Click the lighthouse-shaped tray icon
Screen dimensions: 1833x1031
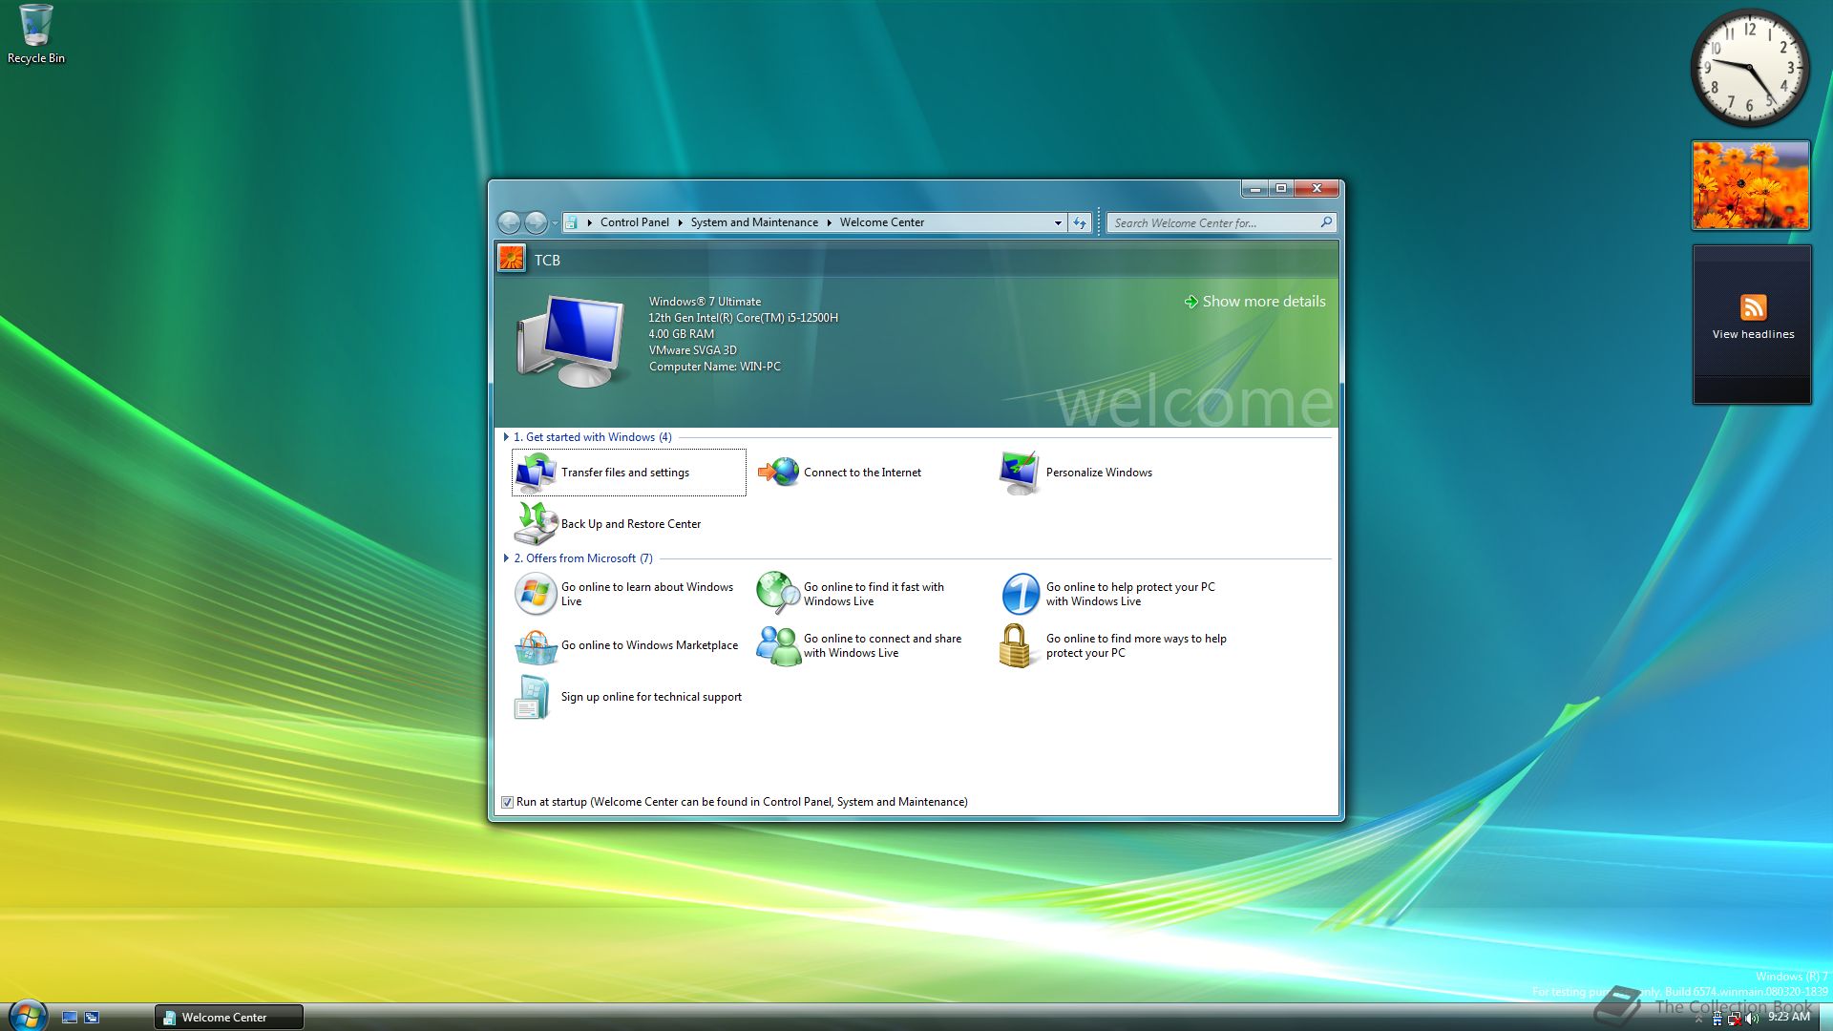pyautogui.click(x=1717, y=1019)
